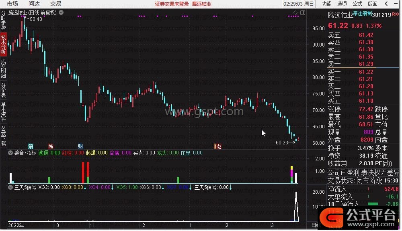The image size is (402, 231).
Task: Click the 深注册制 tag
Action: [362, 13]
